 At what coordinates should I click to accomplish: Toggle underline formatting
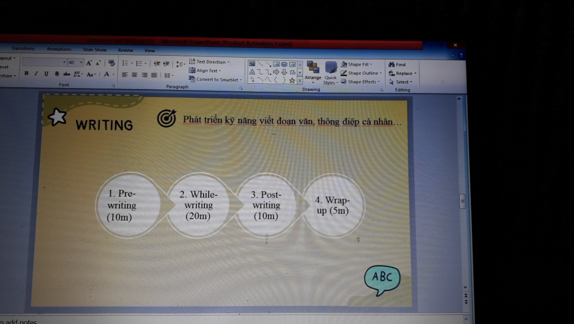tap(46, 73)
